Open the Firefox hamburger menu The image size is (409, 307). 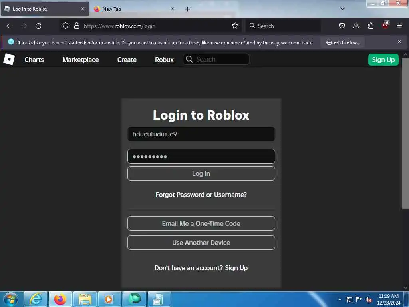(399, 26)
